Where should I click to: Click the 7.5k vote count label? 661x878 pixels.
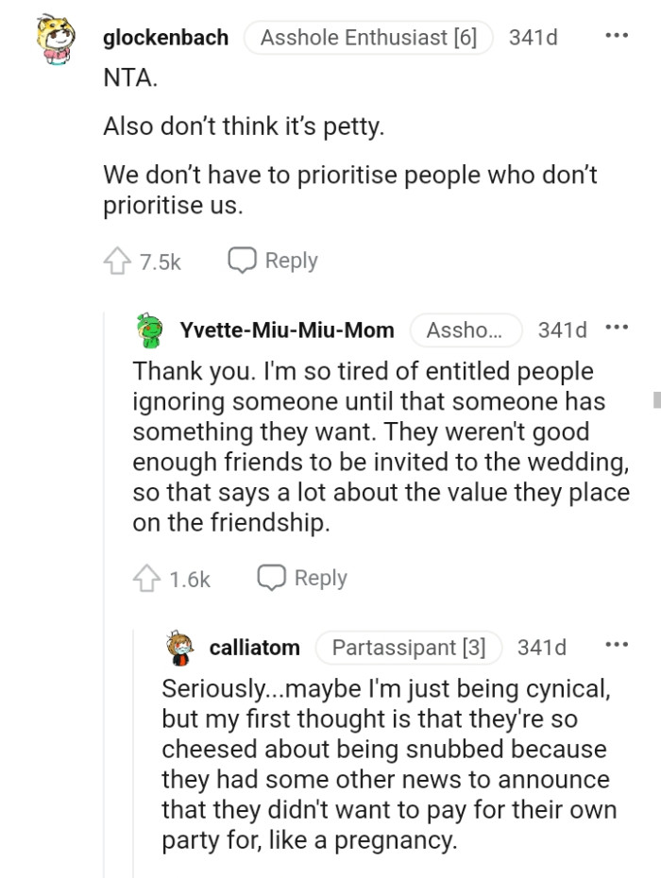pyautogui.click(x=159, y=262)
